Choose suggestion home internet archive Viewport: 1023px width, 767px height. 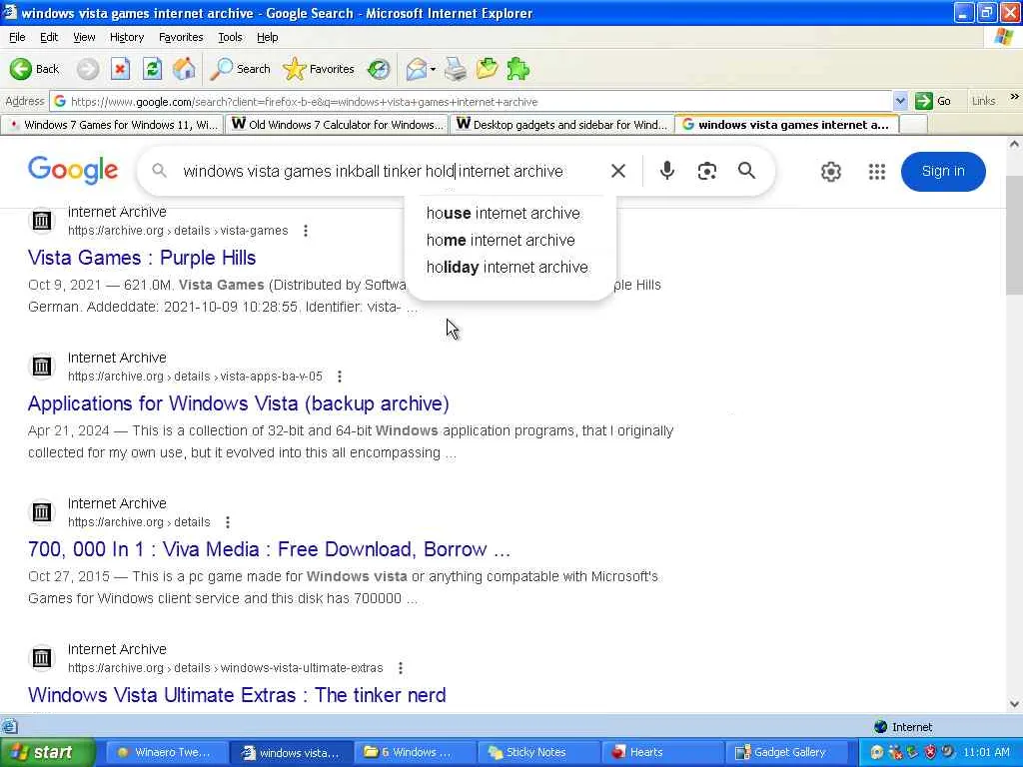click(x=501, y=240)
